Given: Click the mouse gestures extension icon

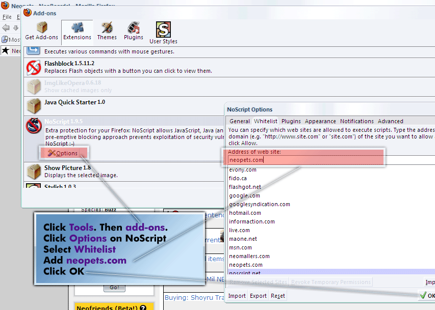Looking at the screenshot, I should tap(33, 50).
